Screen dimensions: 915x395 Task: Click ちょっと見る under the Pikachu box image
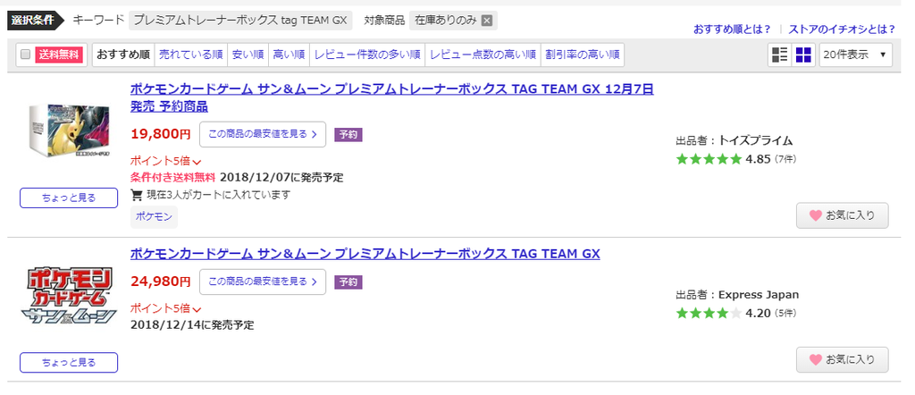pos(69,197)
